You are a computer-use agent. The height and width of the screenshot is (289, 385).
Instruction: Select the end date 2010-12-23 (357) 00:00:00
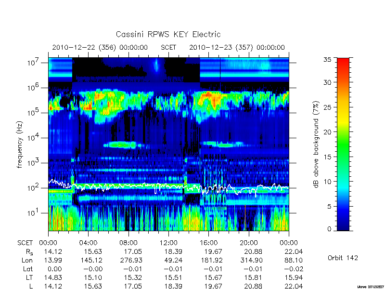point(237,47)
